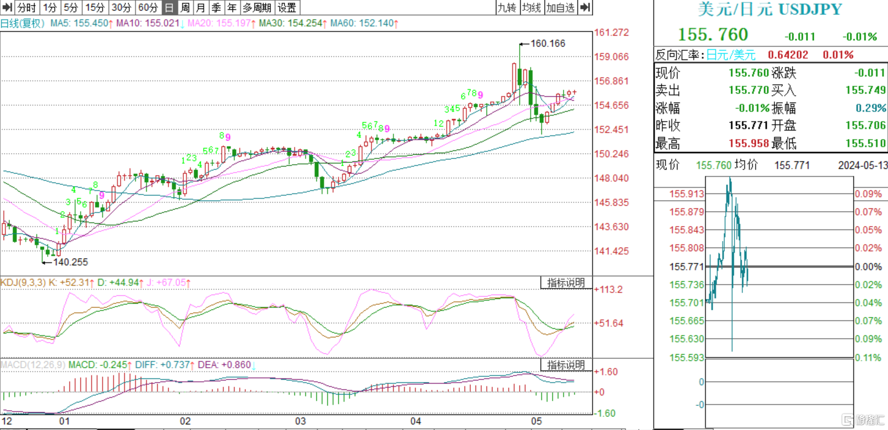This screenshot has height=430, width=888.
Task: Click the MACD(12,26,9) indicator label
Action: pyautogui.click(x=33, y=365)
